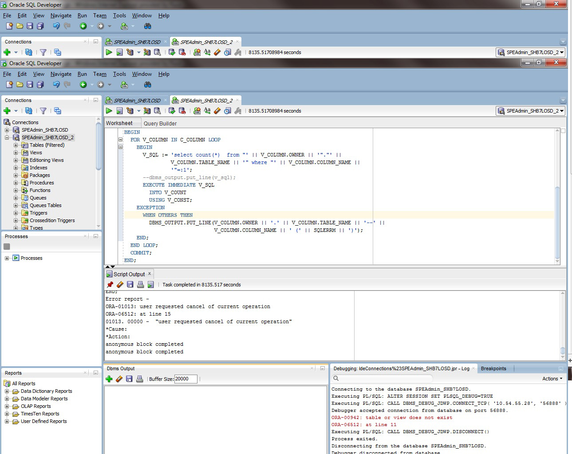Screen dimensions: 572x454
Task: Close the Script Output tab
Action: coord(150,274)
